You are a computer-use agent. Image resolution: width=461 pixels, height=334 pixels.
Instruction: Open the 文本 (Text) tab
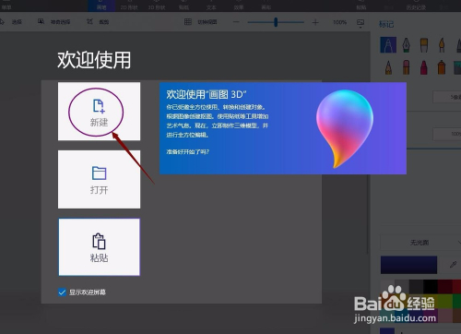[211, 6]
